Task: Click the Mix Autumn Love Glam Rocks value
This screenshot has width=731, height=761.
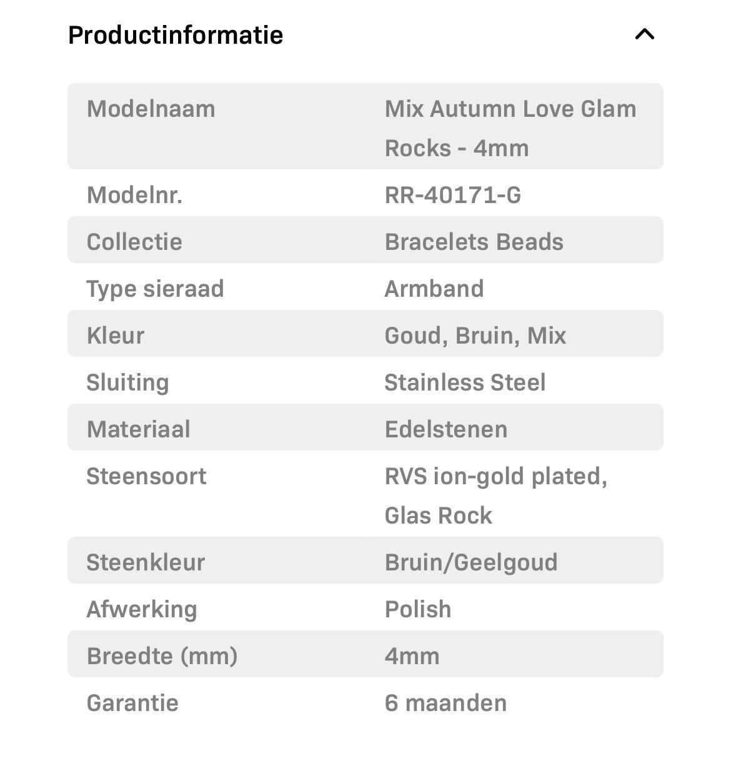Action: point(510,128)
